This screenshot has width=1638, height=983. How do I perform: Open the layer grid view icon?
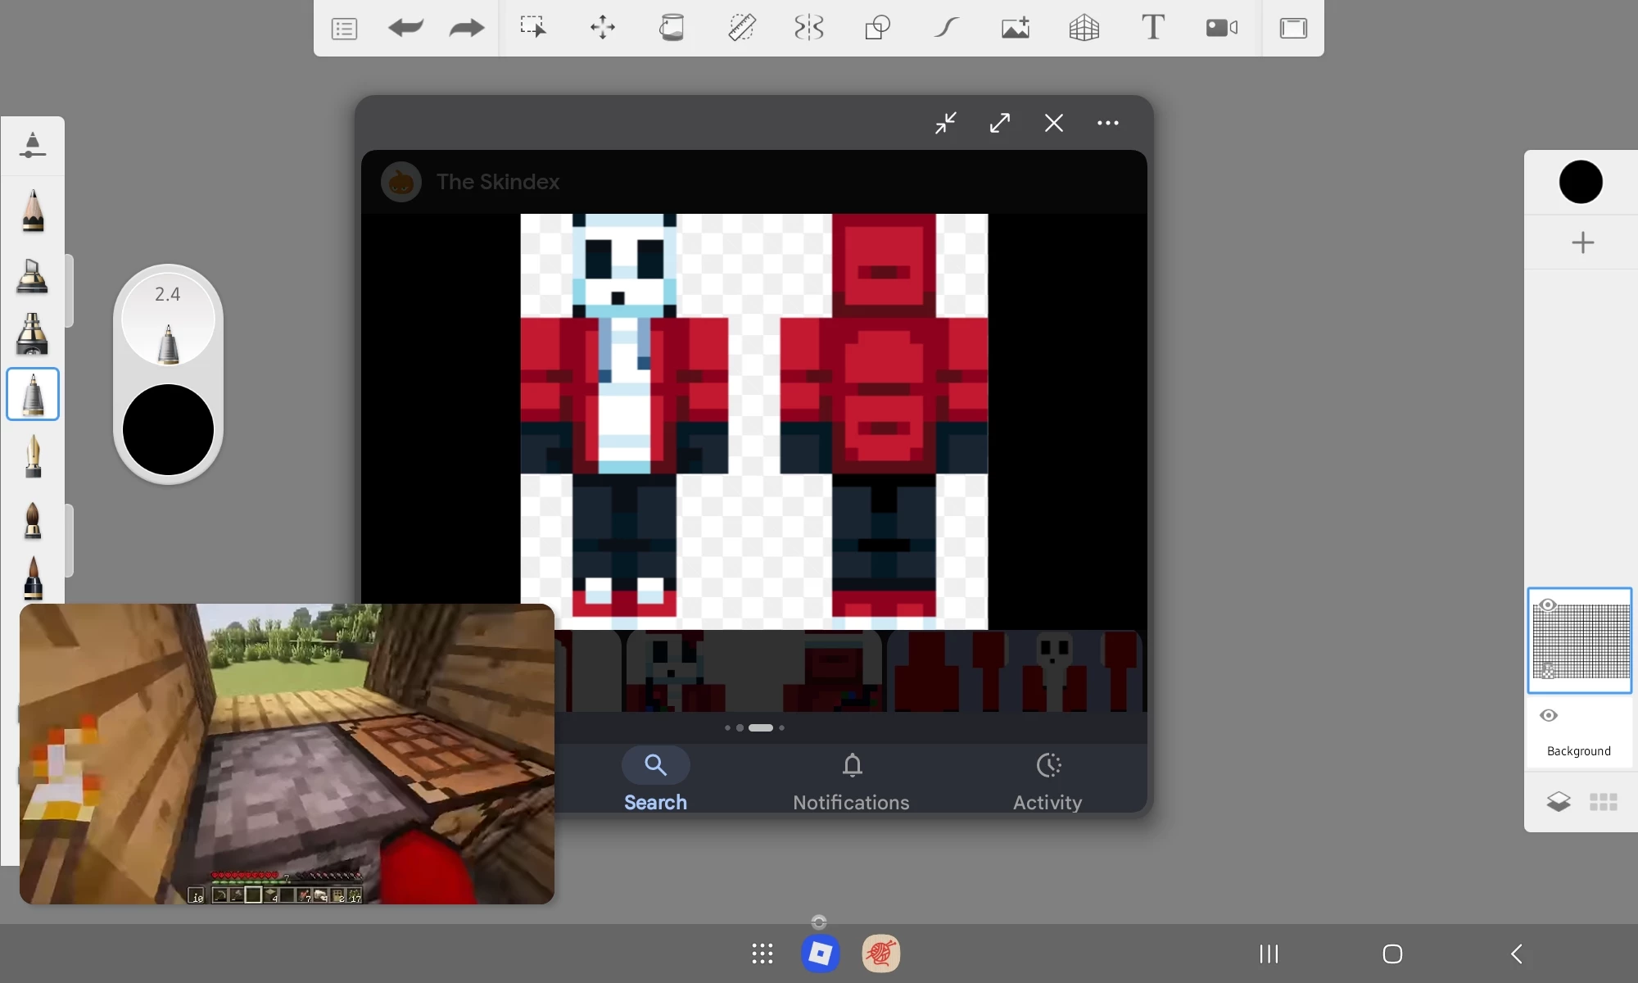pyautogui.click(x=1604, y=802)
